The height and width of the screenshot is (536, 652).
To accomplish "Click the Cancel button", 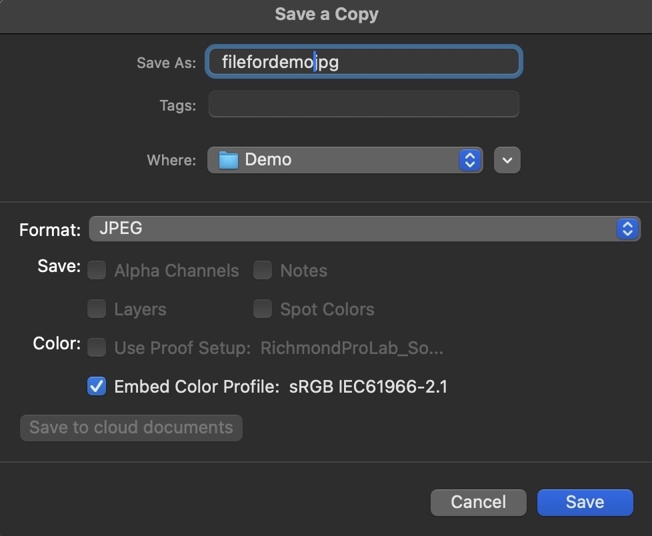I will (x=478, y=502).
